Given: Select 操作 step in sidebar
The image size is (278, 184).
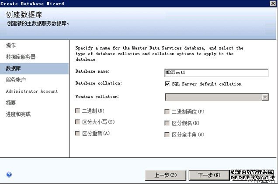Looking at the screenshot, I should [x=11, y=45].
